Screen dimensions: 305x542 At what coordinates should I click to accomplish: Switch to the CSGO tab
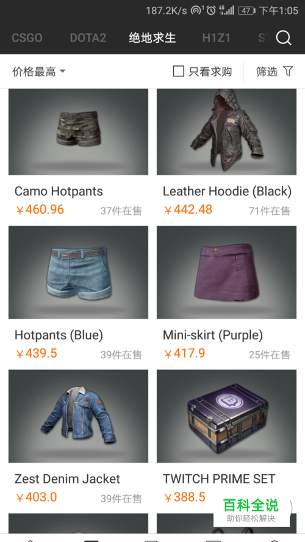27,38
